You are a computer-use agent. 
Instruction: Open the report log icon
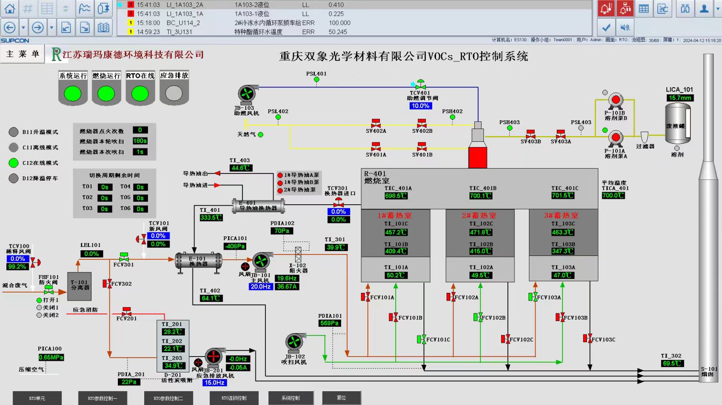click(663, 9)
